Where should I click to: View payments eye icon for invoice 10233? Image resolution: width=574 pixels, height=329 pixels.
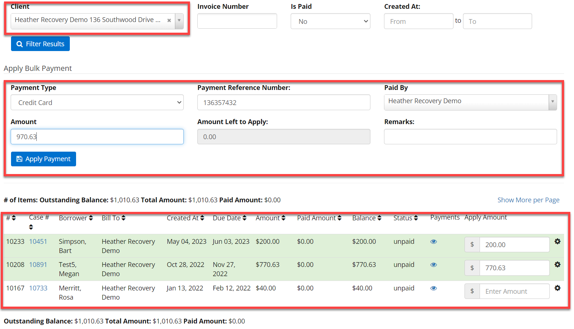click(x=434, y=242)
